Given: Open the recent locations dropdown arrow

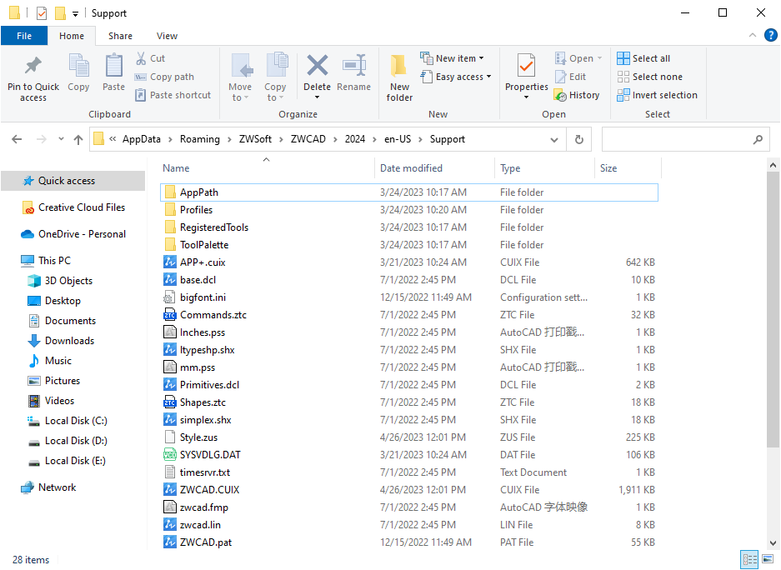Looking at the screenshot, I should [x=61, y=139].
